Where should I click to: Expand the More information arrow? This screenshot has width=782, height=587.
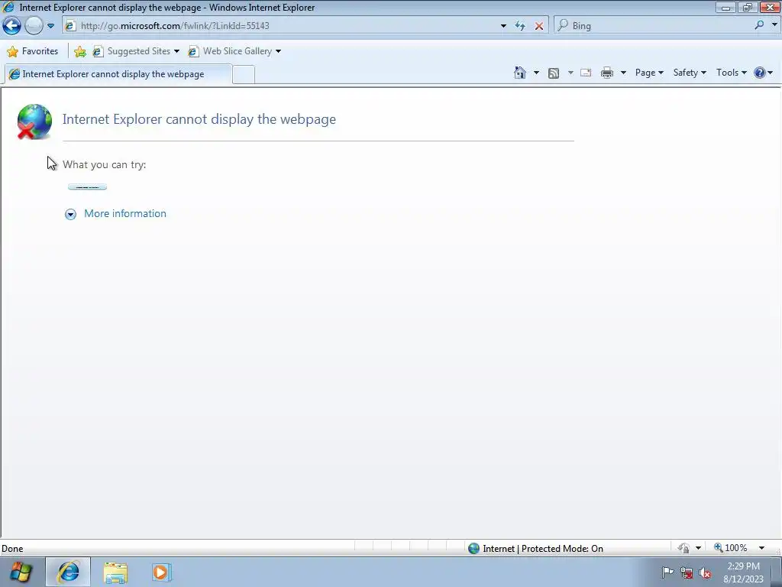click(70, 214)
